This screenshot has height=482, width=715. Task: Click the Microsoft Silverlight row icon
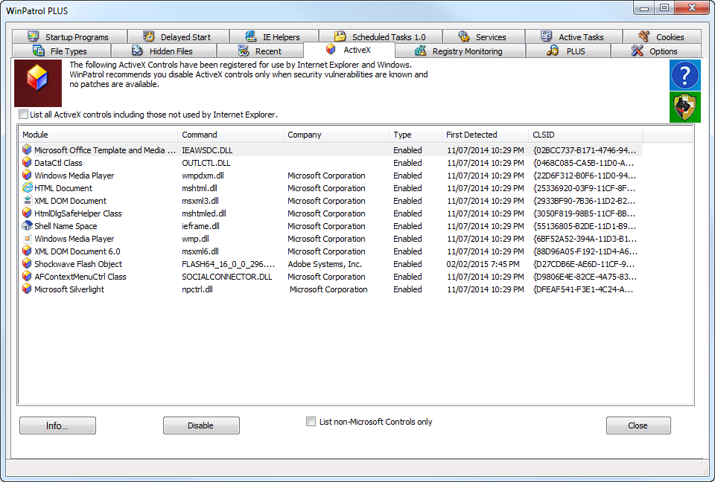pos(27,289)
